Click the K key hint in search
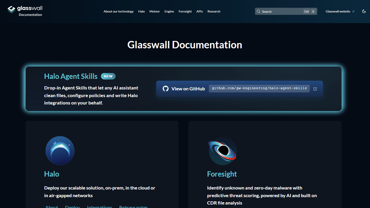This screenshot has width=370, height=208. click(313, 11)
